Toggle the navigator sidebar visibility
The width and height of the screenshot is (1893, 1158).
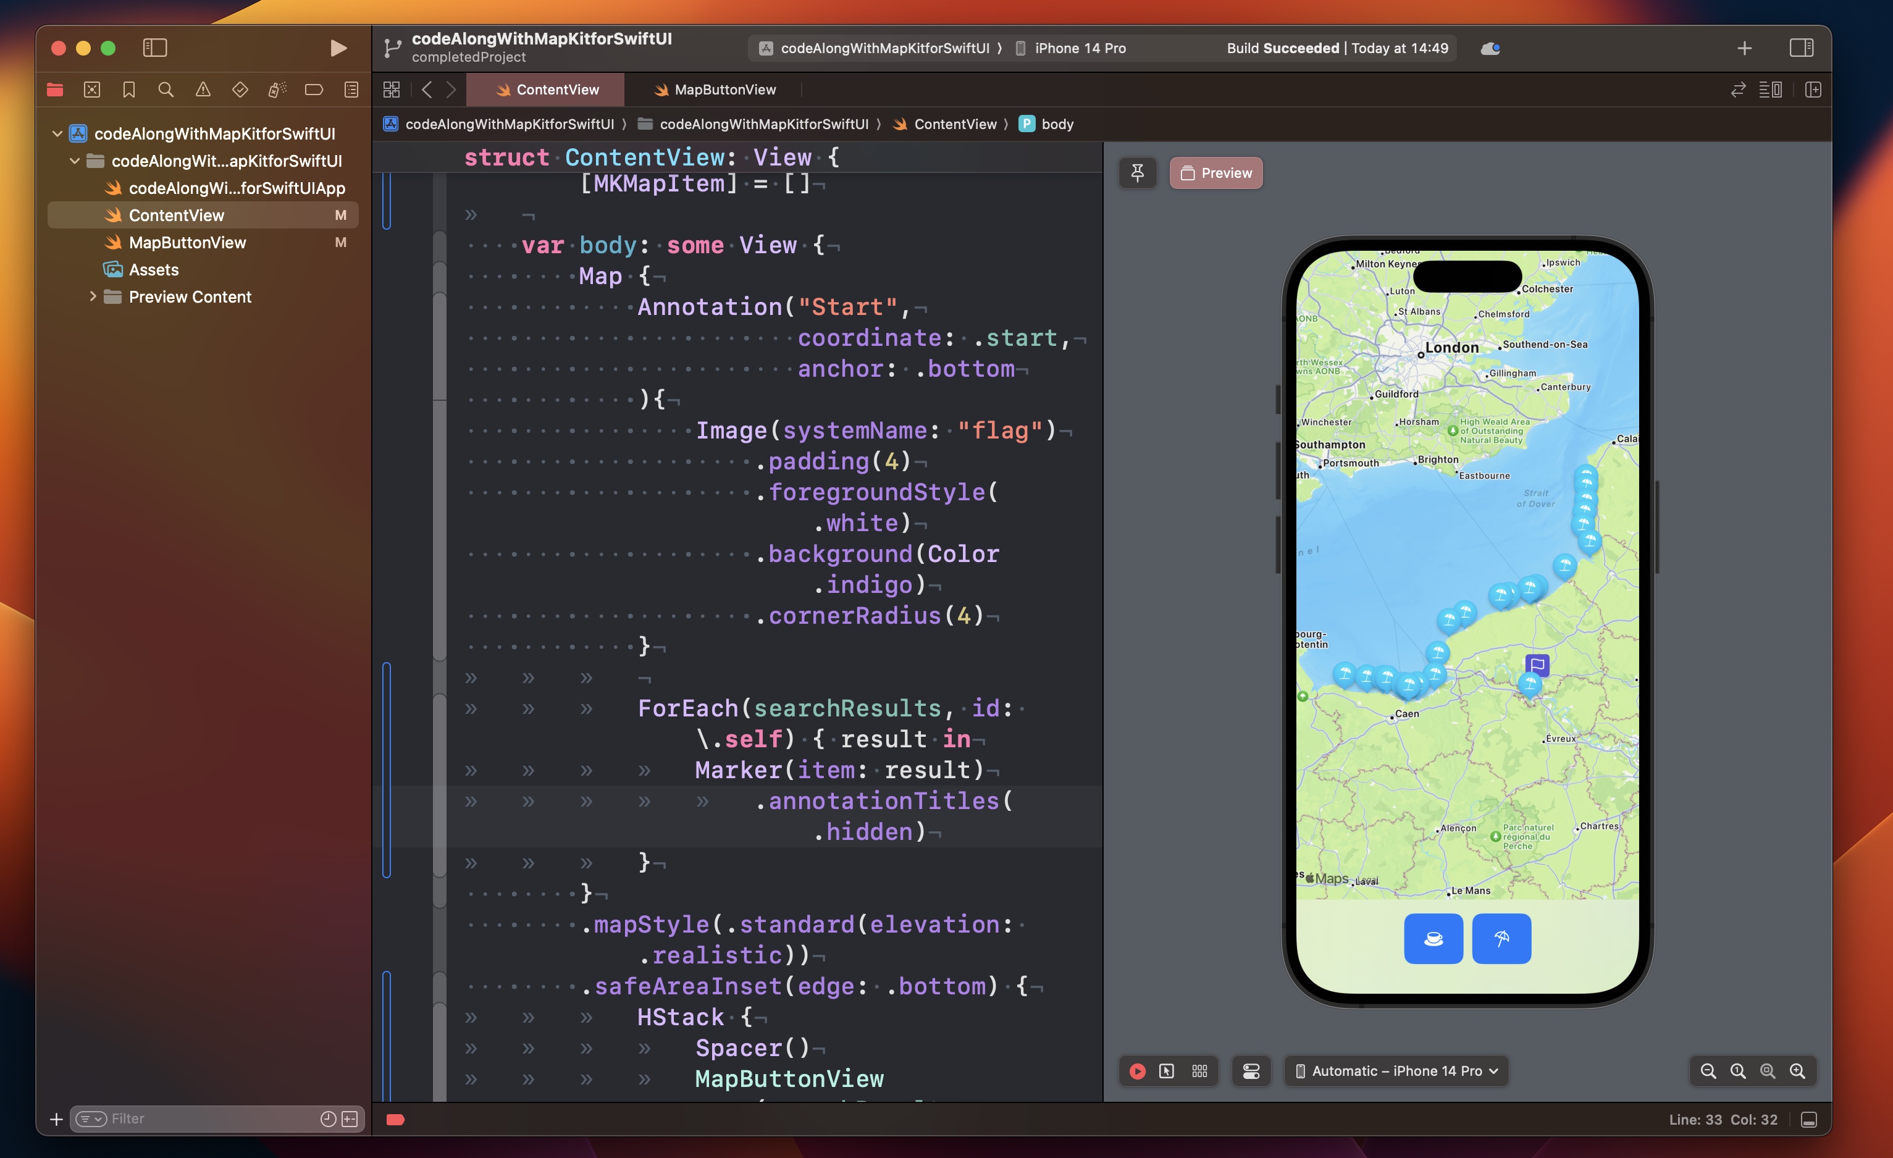click(155, 48)
